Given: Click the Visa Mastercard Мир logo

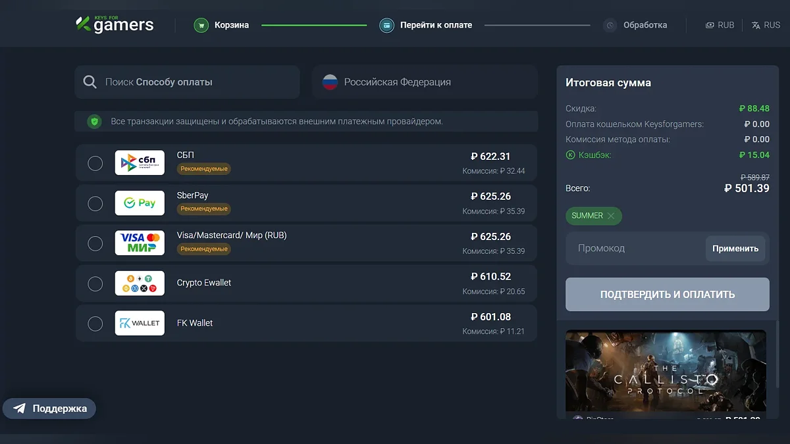Looking at the screenshot, I should coord(140,243).
